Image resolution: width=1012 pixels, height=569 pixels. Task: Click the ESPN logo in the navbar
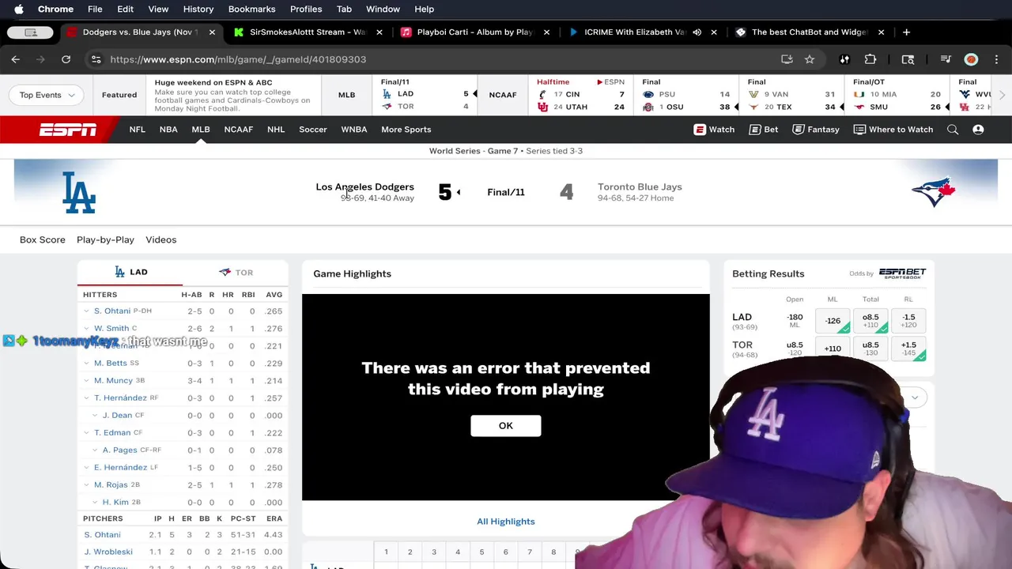[68, 130]
